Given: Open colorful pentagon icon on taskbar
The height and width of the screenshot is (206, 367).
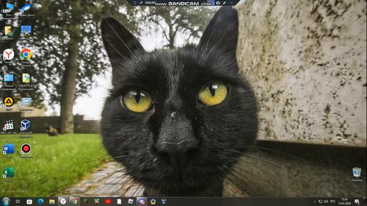Looking at the screenshot, I should pos(153,201).
